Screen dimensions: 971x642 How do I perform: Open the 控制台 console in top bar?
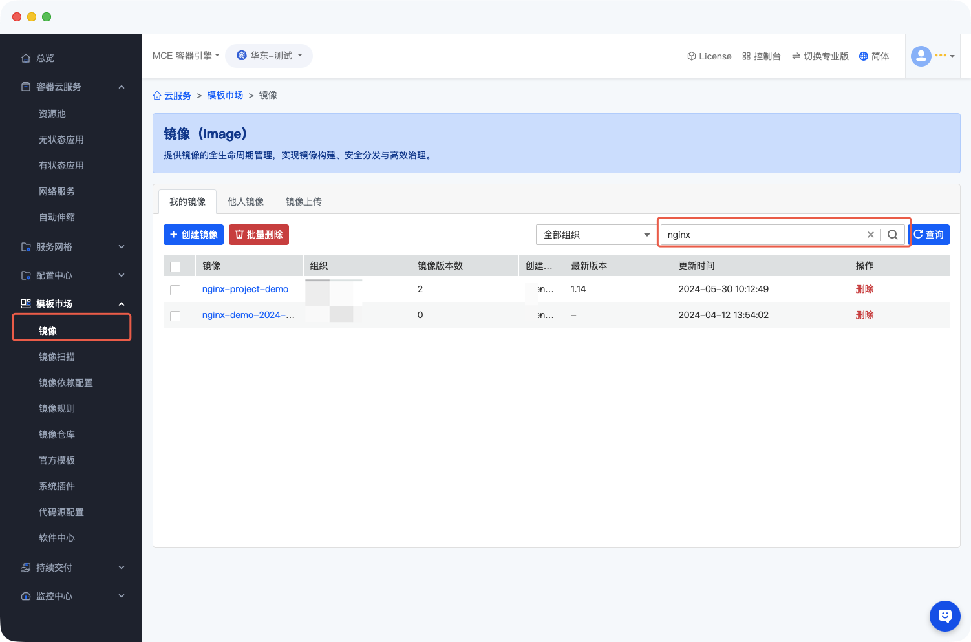(762, 56)
